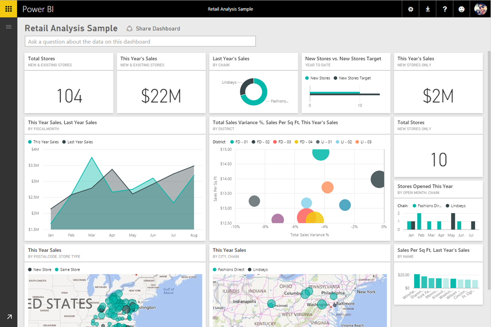Click the "Total Sales Variance %" tile title

pyautogui.click(x=275, y=123)
